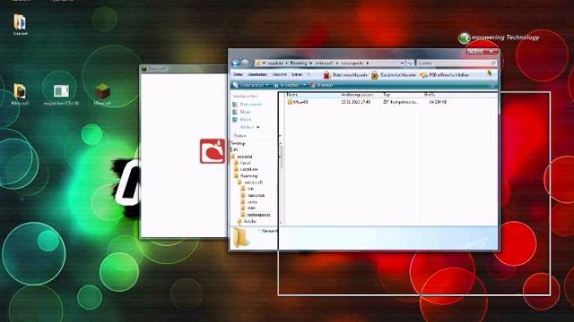Click the minecraft breadcrumb in the address bar
This screenshot has width=574, height=322.
[x=324, y=64]
